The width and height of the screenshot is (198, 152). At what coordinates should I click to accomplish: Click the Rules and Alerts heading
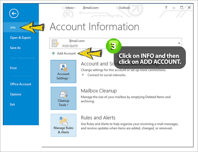click(98, 118)
